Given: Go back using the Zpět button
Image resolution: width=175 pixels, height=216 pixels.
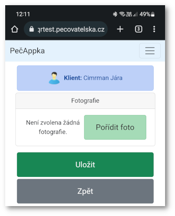Looking at the screenshot, I should [85, 191].
